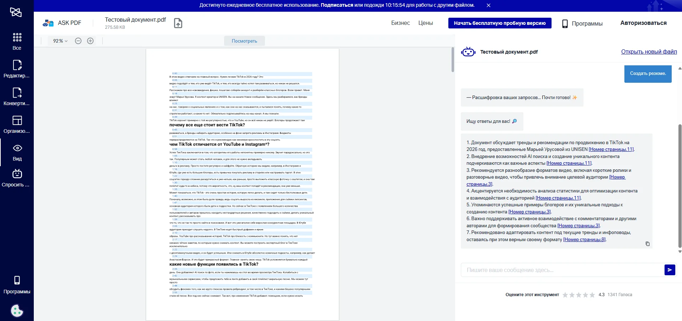Click the upload file icon beside filename

point(178,23)
